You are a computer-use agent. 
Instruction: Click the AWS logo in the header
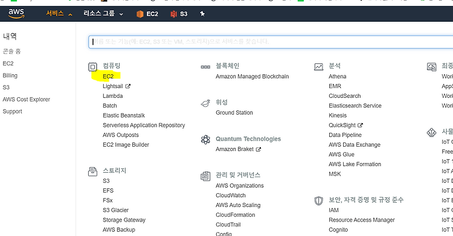16,13
